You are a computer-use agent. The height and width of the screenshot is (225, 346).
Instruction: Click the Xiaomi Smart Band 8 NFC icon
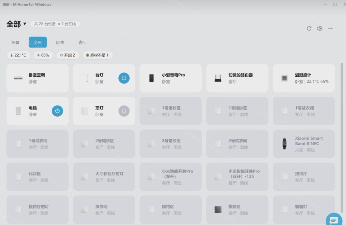(x=285, y=144)
